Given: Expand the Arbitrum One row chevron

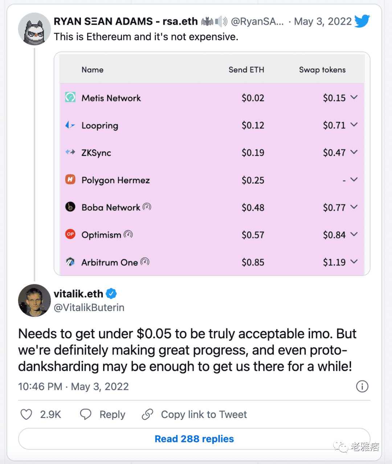Looking at the screenshot, I should coord(354,262).
